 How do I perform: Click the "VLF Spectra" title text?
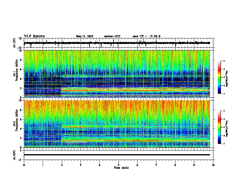tap(34, 36)
